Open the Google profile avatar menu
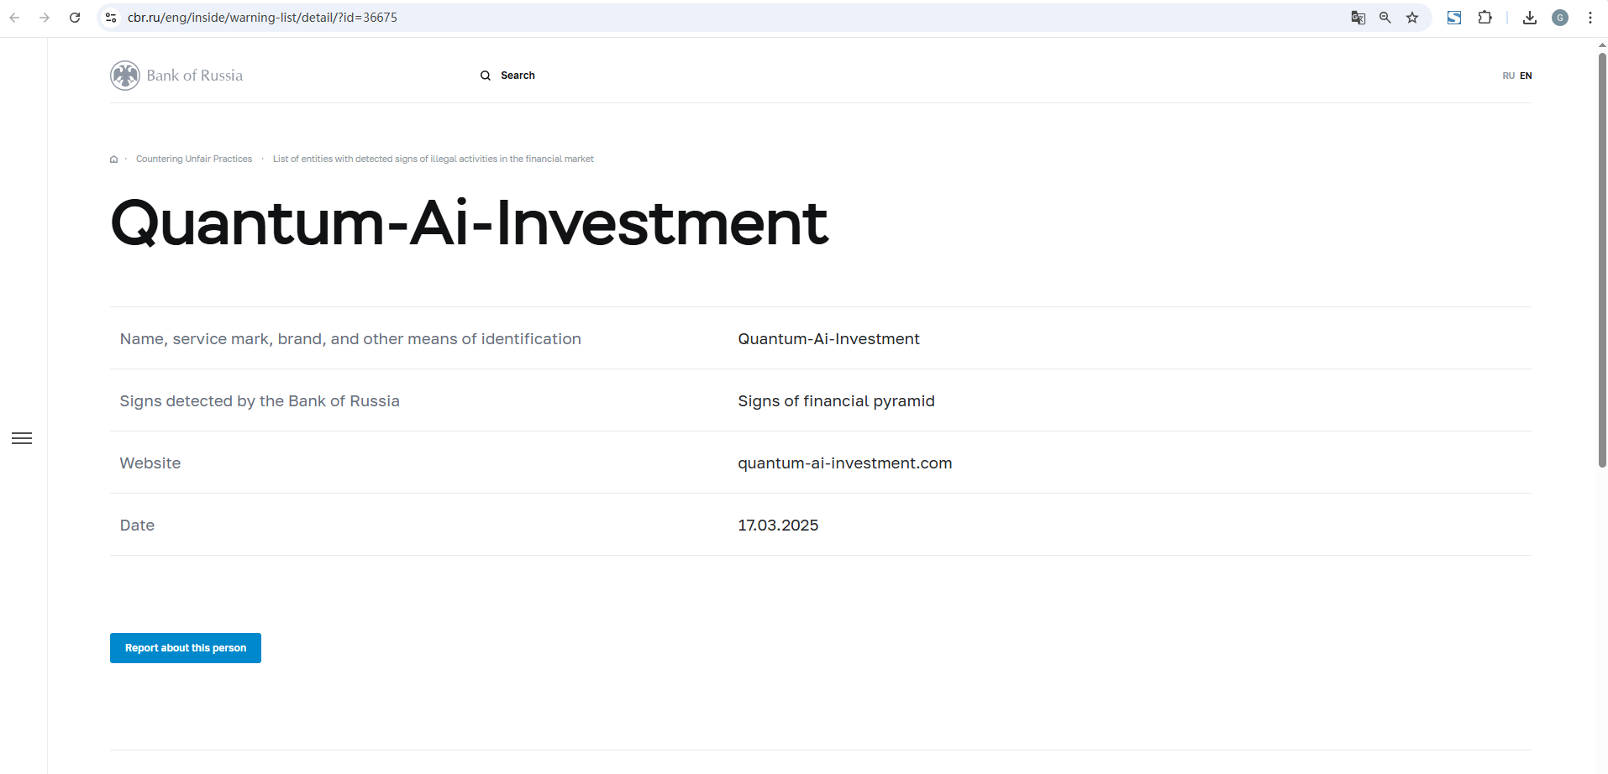 click(1560, 18)
